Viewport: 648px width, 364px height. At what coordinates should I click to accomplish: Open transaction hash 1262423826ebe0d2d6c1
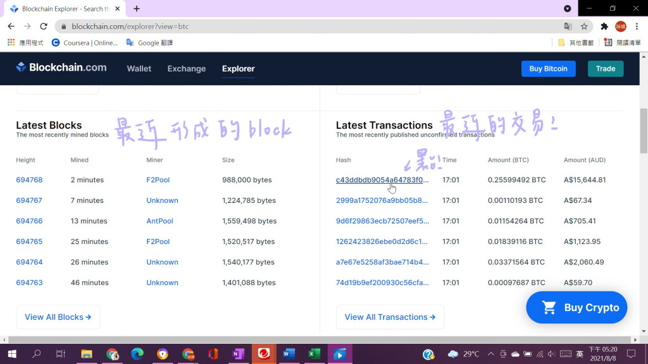point(382,241)
